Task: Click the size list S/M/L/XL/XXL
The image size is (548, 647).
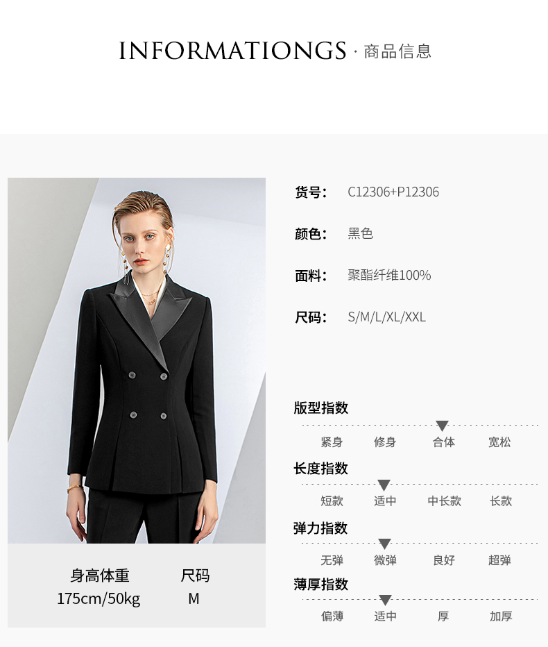Action: click(x=387, y=317)
